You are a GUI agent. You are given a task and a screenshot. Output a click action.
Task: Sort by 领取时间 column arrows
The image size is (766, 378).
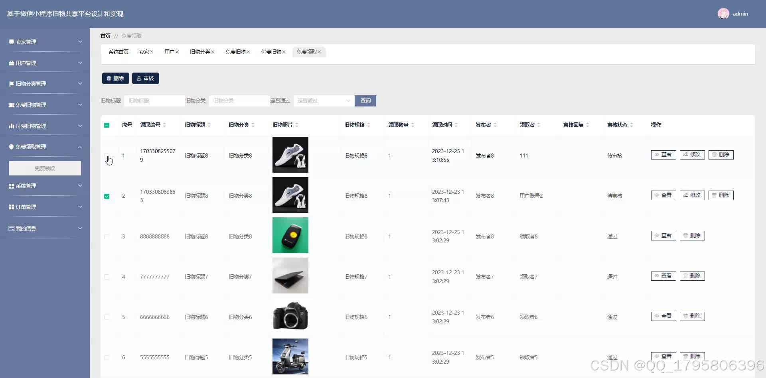(x=456, y=125)
